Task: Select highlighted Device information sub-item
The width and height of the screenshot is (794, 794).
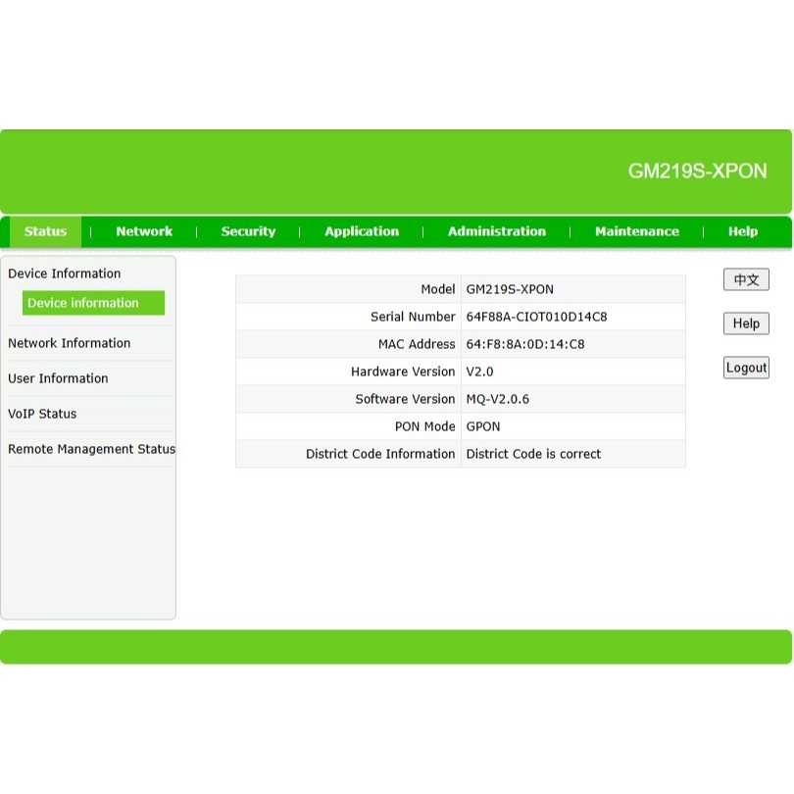Action: pos(83,303)
